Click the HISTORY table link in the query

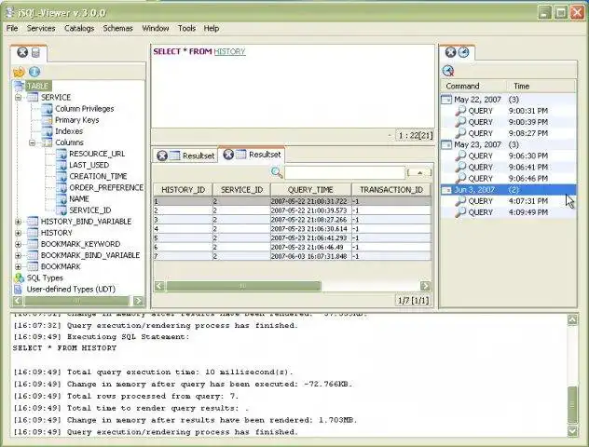pos(229,52)
